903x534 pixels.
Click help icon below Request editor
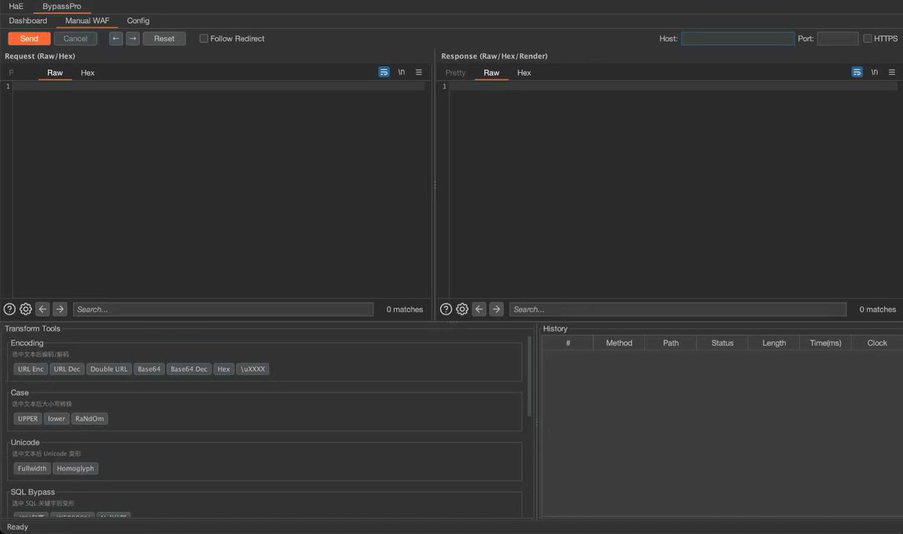click(10, 309)
